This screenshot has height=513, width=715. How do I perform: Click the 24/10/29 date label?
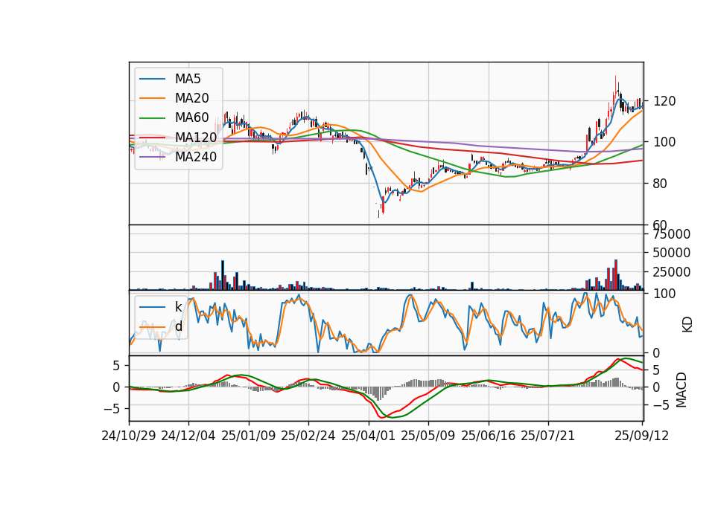(129, 436)
